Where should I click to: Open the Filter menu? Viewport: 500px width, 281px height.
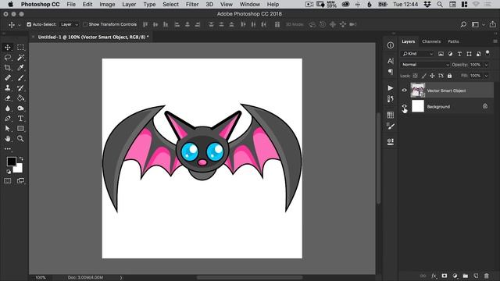[x=192, y=4]
